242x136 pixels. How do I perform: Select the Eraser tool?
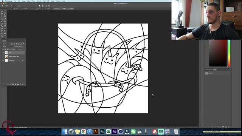click(5, 23)
